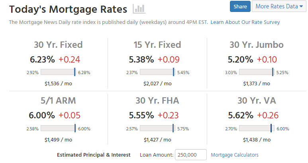This screenshot has height=163, width=308.
Task: Click the 5/1 ARM rate range bar
Action: click(58, 128)
